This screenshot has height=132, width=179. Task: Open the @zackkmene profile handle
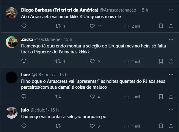click(x=47, y=39)
